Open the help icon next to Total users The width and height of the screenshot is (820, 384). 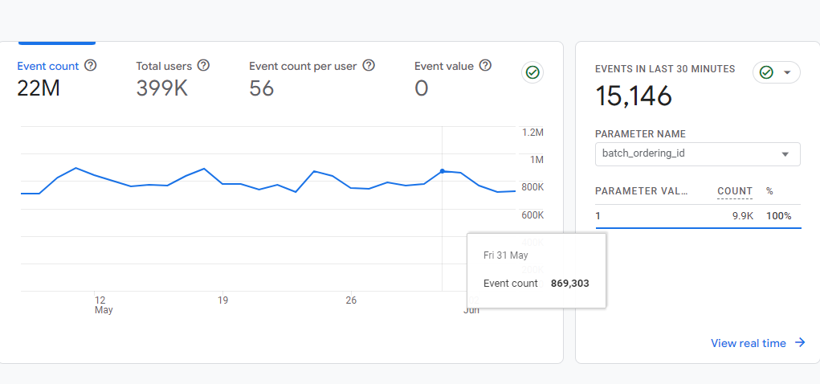pyautogui.click(x=203, y=66)
